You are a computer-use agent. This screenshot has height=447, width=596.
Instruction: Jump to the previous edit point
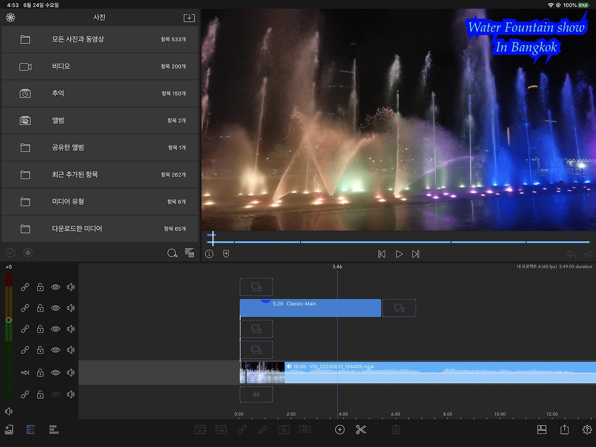pyautogui.click(x=382, y=254)
